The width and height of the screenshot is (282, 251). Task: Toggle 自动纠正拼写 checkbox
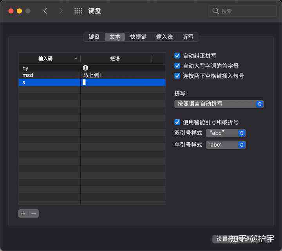click(x=177, y=56)
